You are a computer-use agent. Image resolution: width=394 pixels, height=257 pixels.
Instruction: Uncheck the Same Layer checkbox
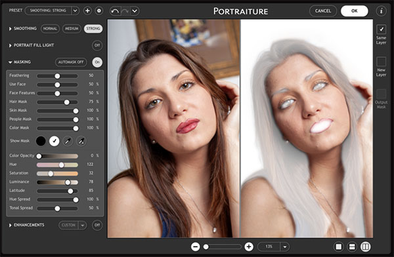click(381, 30)
